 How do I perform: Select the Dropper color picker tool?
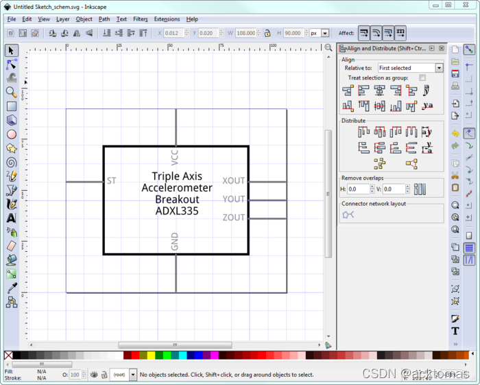12,288
